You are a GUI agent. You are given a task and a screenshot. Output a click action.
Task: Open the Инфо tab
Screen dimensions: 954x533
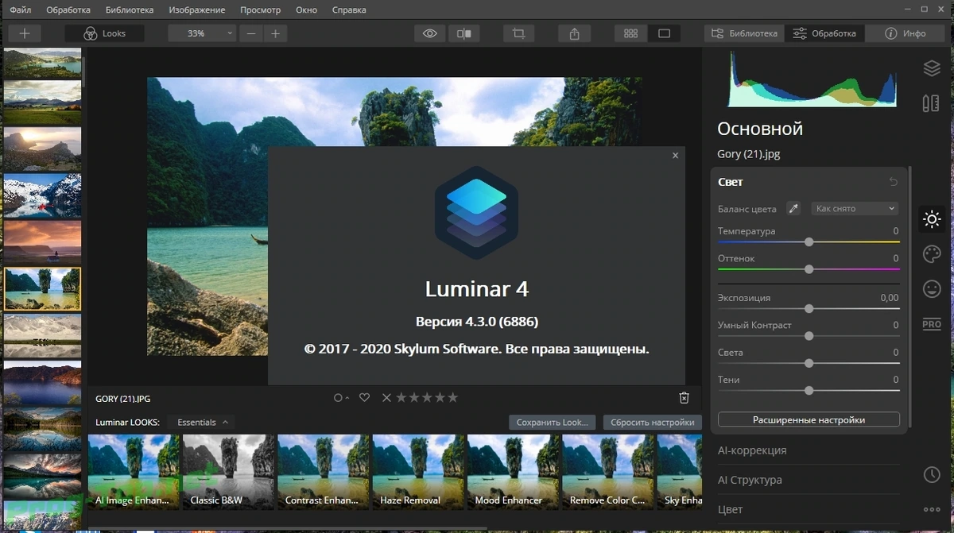coord(906,33)
